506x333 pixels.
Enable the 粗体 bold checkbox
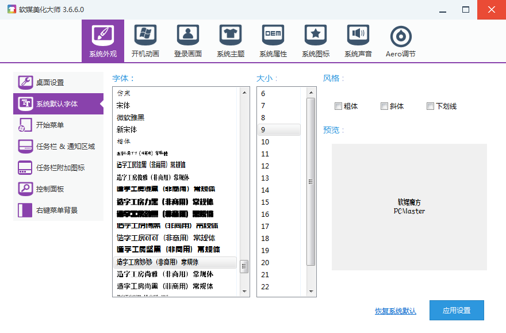click(338, 106)
